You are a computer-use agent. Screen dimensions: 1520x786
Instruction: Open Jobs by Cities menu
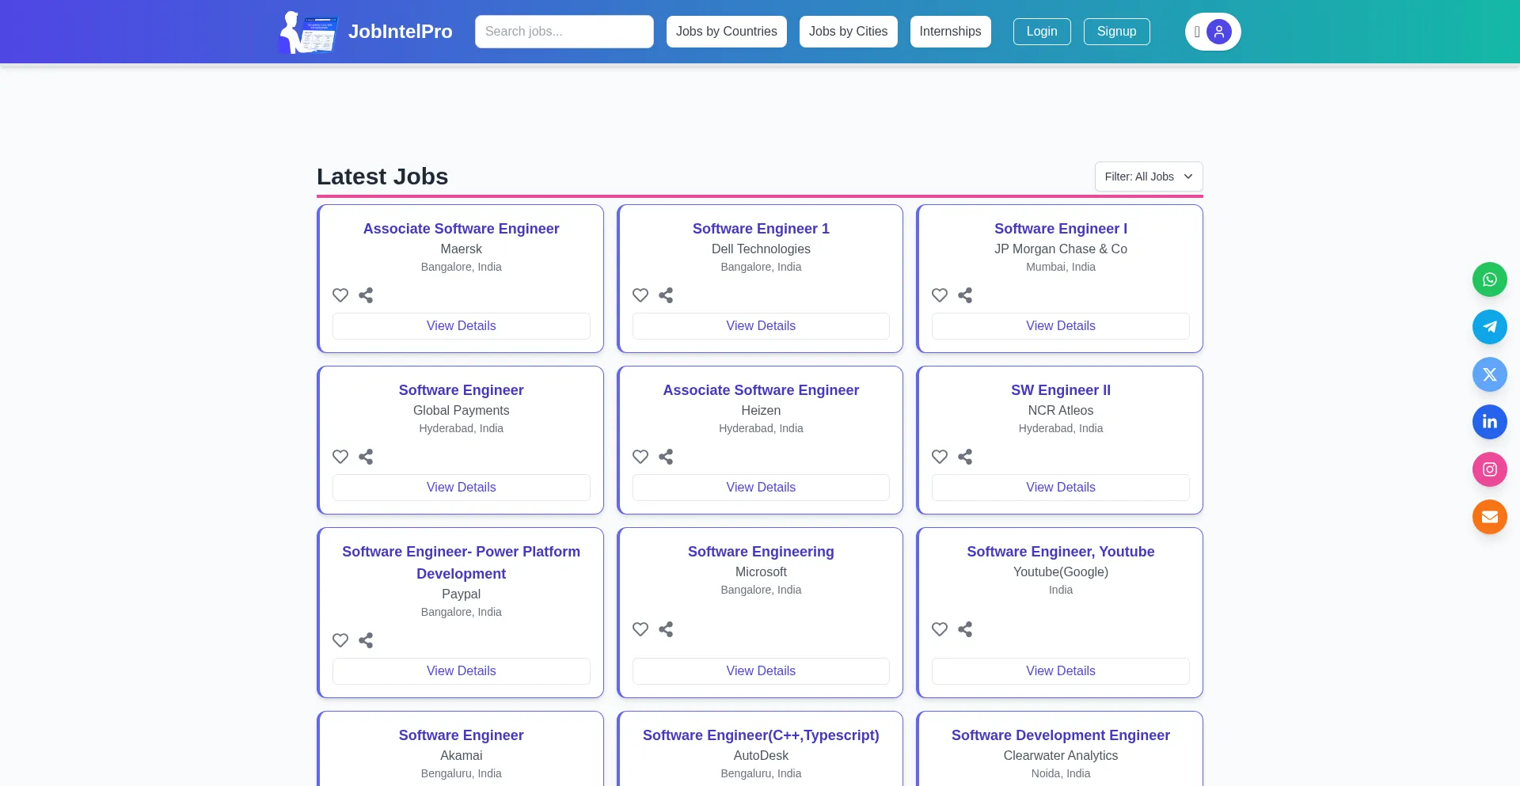(x=848, y=32)
